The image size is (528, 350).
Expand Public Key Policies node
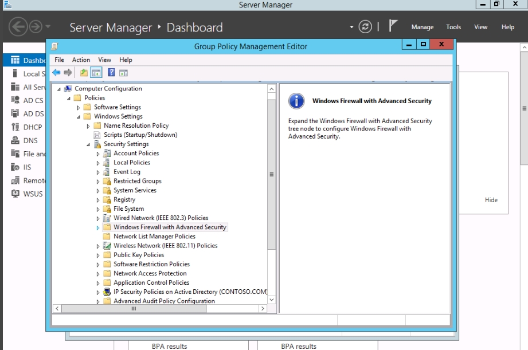(98, 255)
